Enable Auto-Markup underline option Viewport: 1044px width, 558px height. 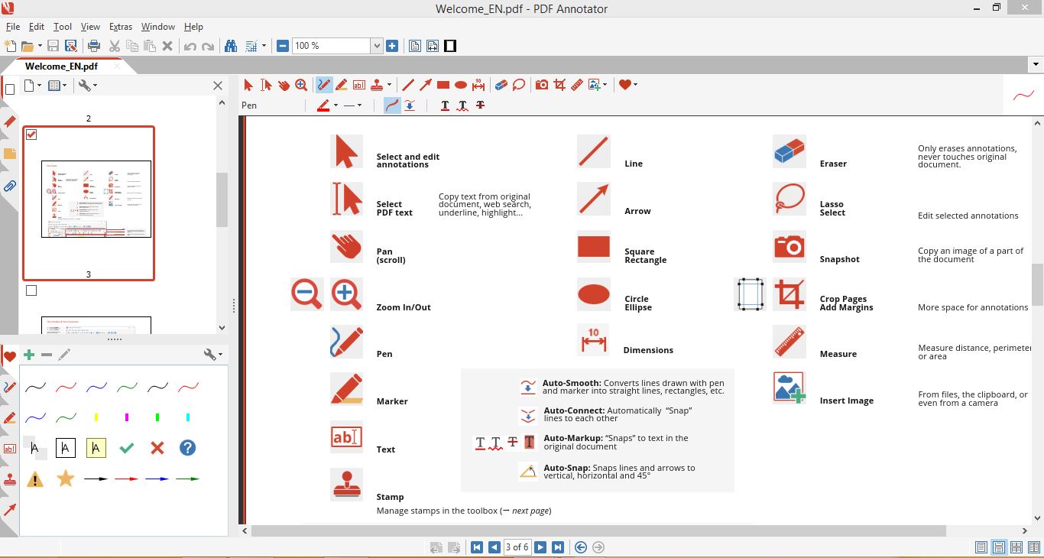click(x=445, y=105)
